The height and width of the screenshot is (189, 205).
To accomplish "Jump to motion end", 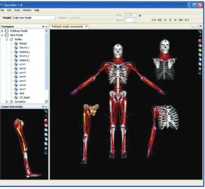I will (x=187, y=20).
